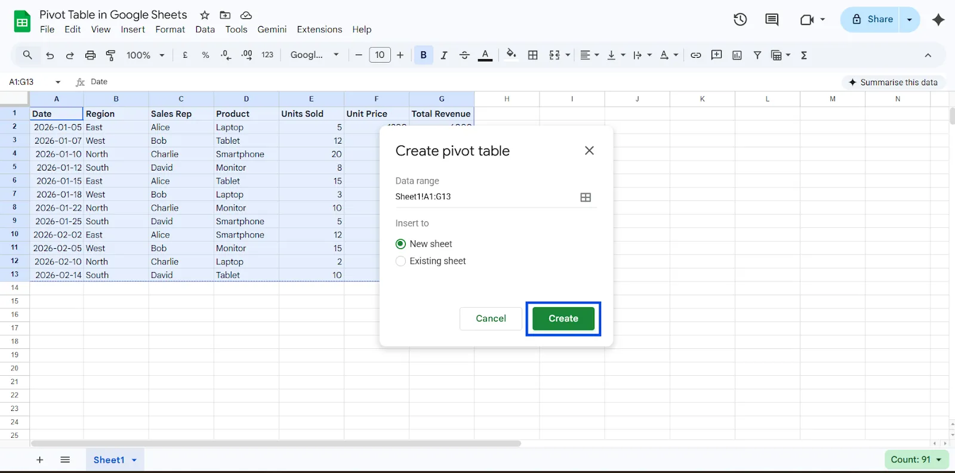Star the document title
Viewport: 955px width, 473px height.
[205, 15]
